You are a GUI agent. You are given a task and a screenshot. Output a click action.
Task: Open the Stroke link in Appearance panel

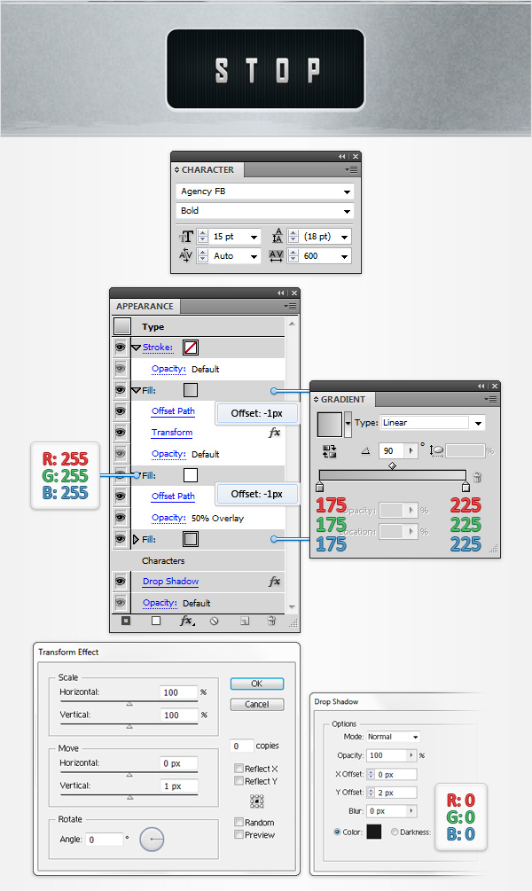[x=158, y=348]
